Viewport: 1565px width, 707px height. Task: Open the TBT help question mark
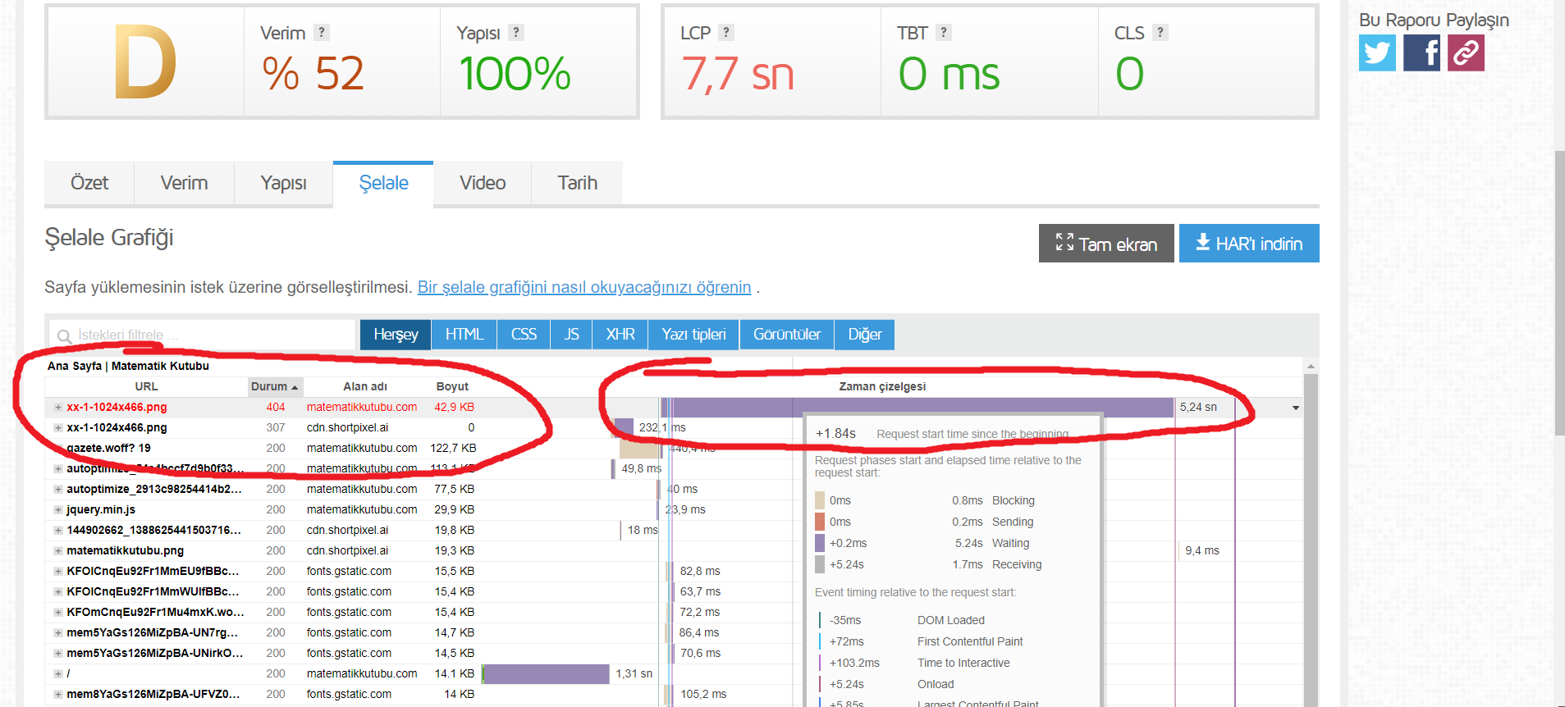[944, 33]
